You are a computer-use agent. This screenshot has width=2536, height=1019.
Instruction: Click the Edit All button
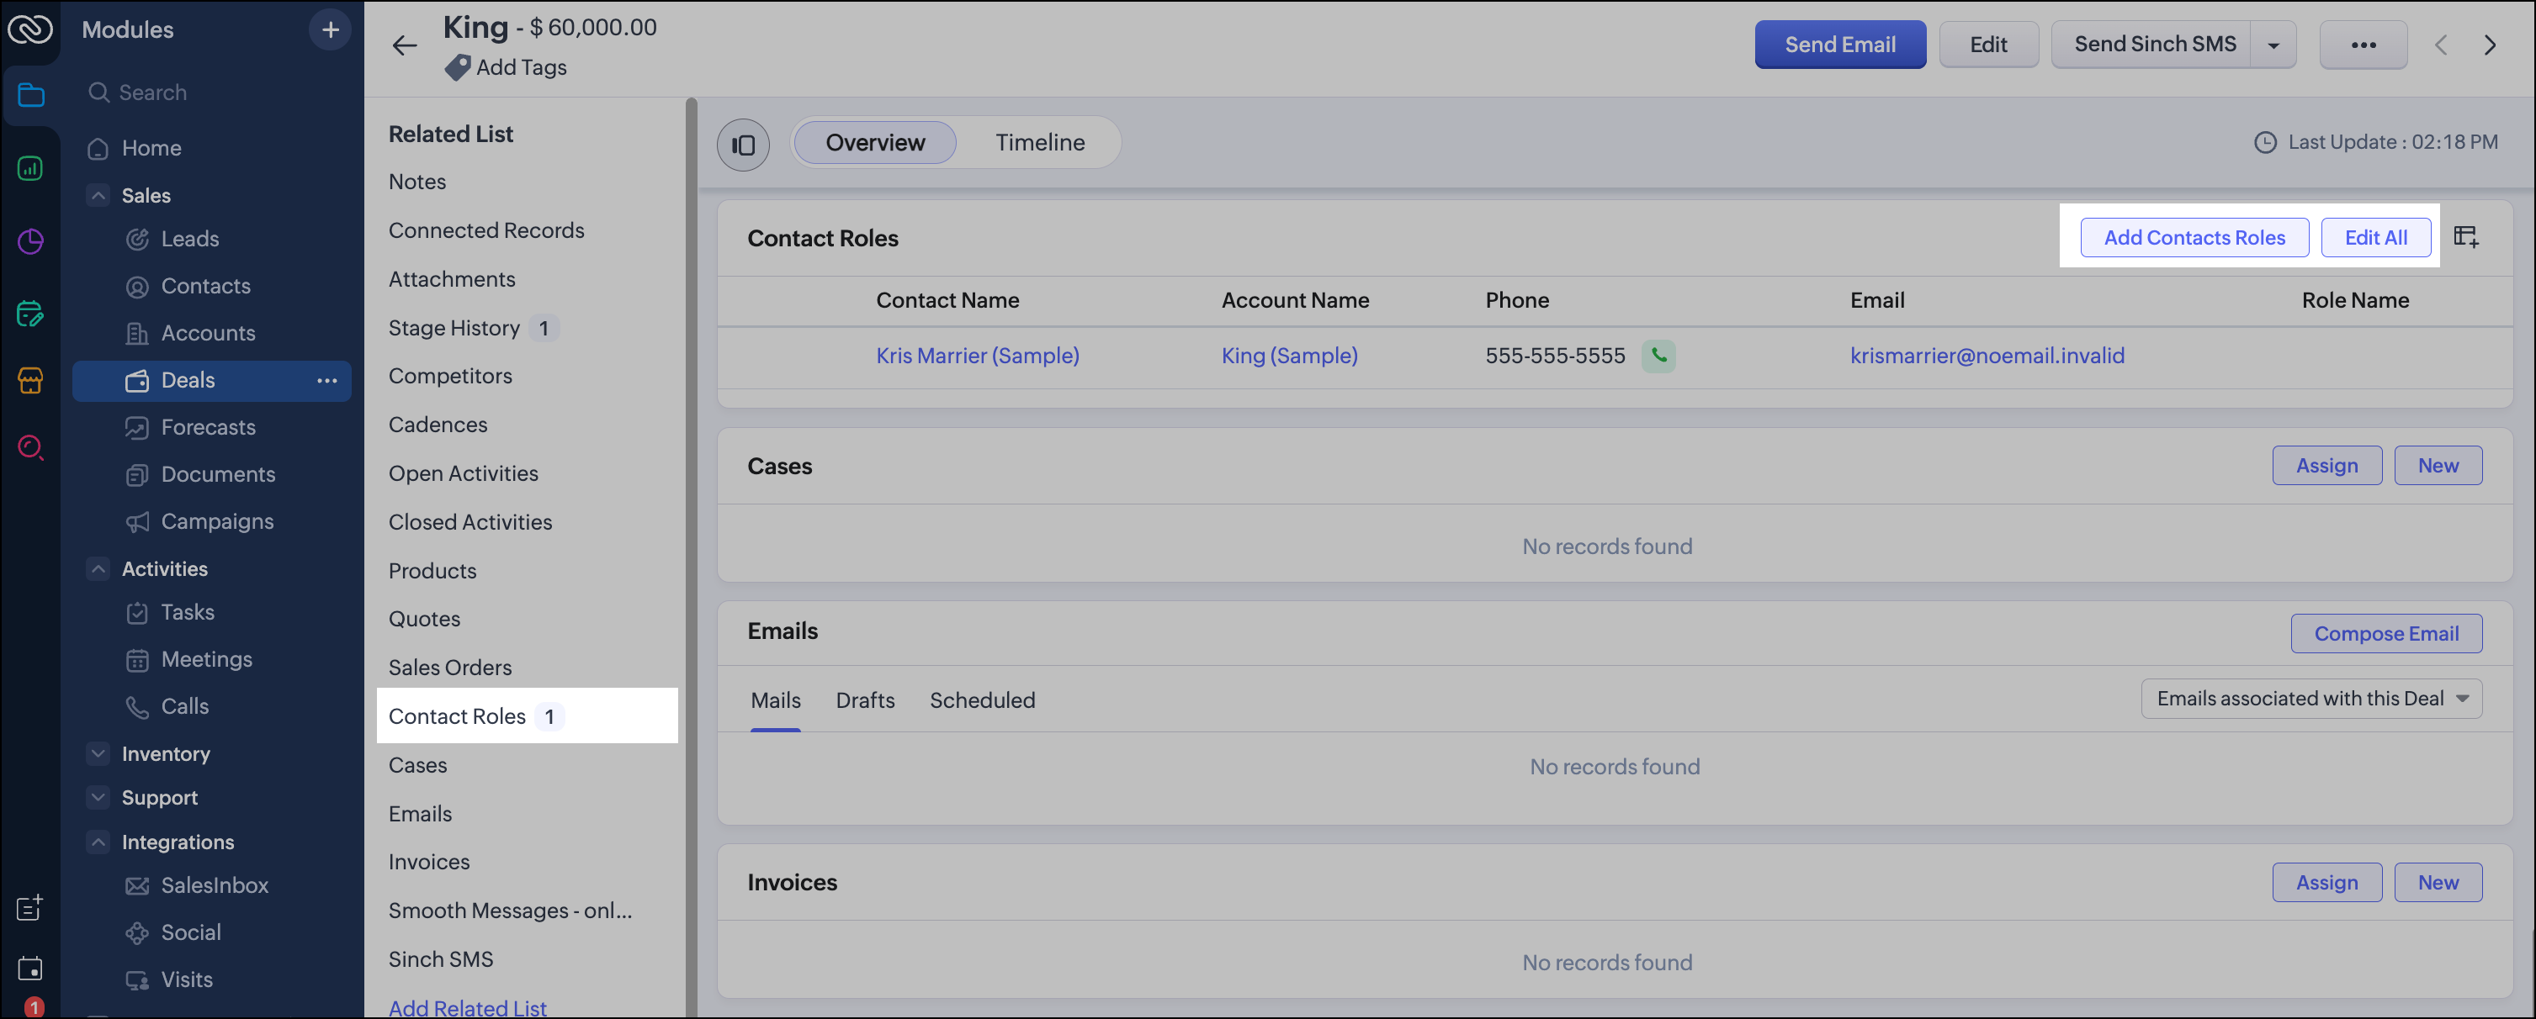2375,237
